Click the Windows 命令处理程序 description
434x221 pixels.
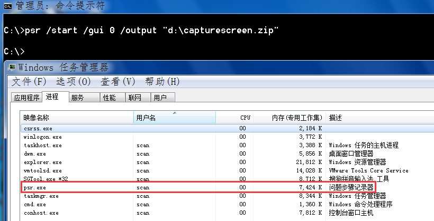coord(360,205)
